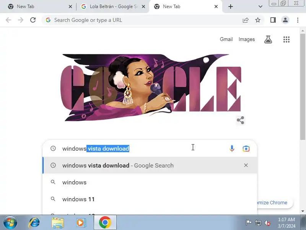The height and width of the screenshot is (230, 306).
Task: Open the Chrome side panel
Action: click(x=273, y=20)
